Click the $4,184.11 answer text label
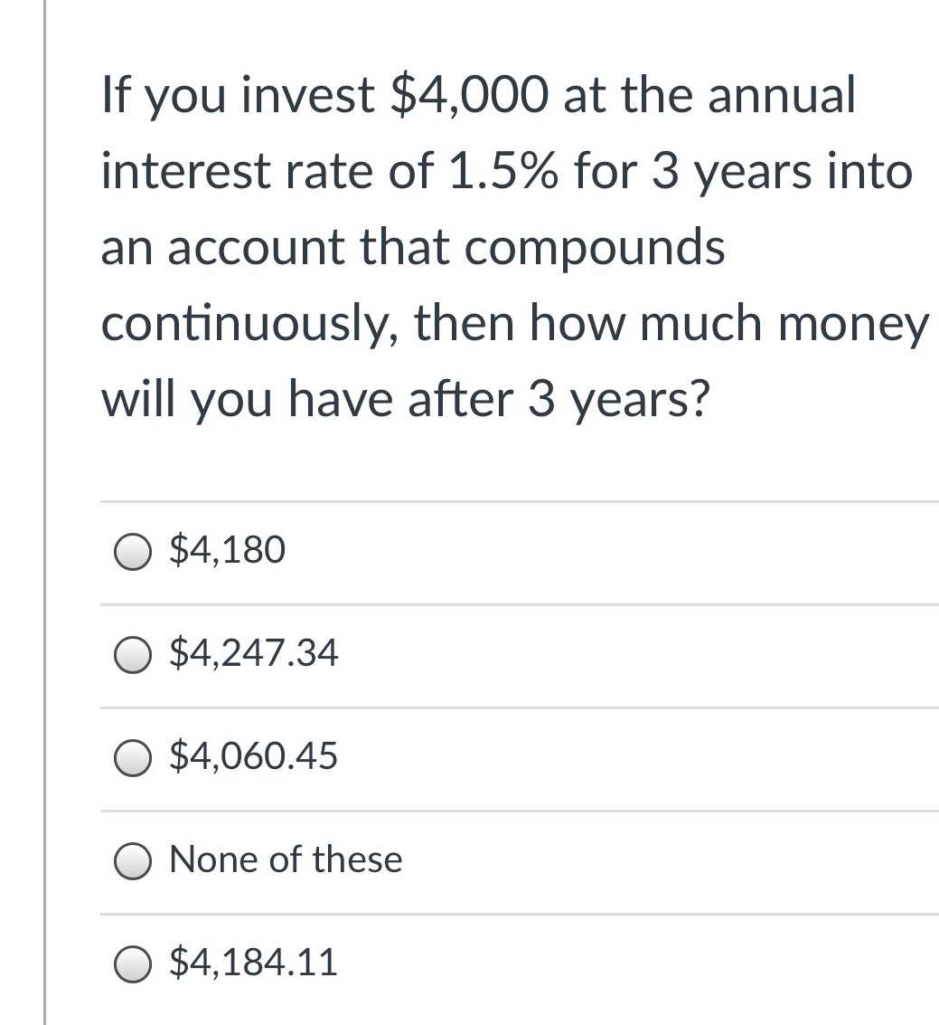 tap(253, 963)
